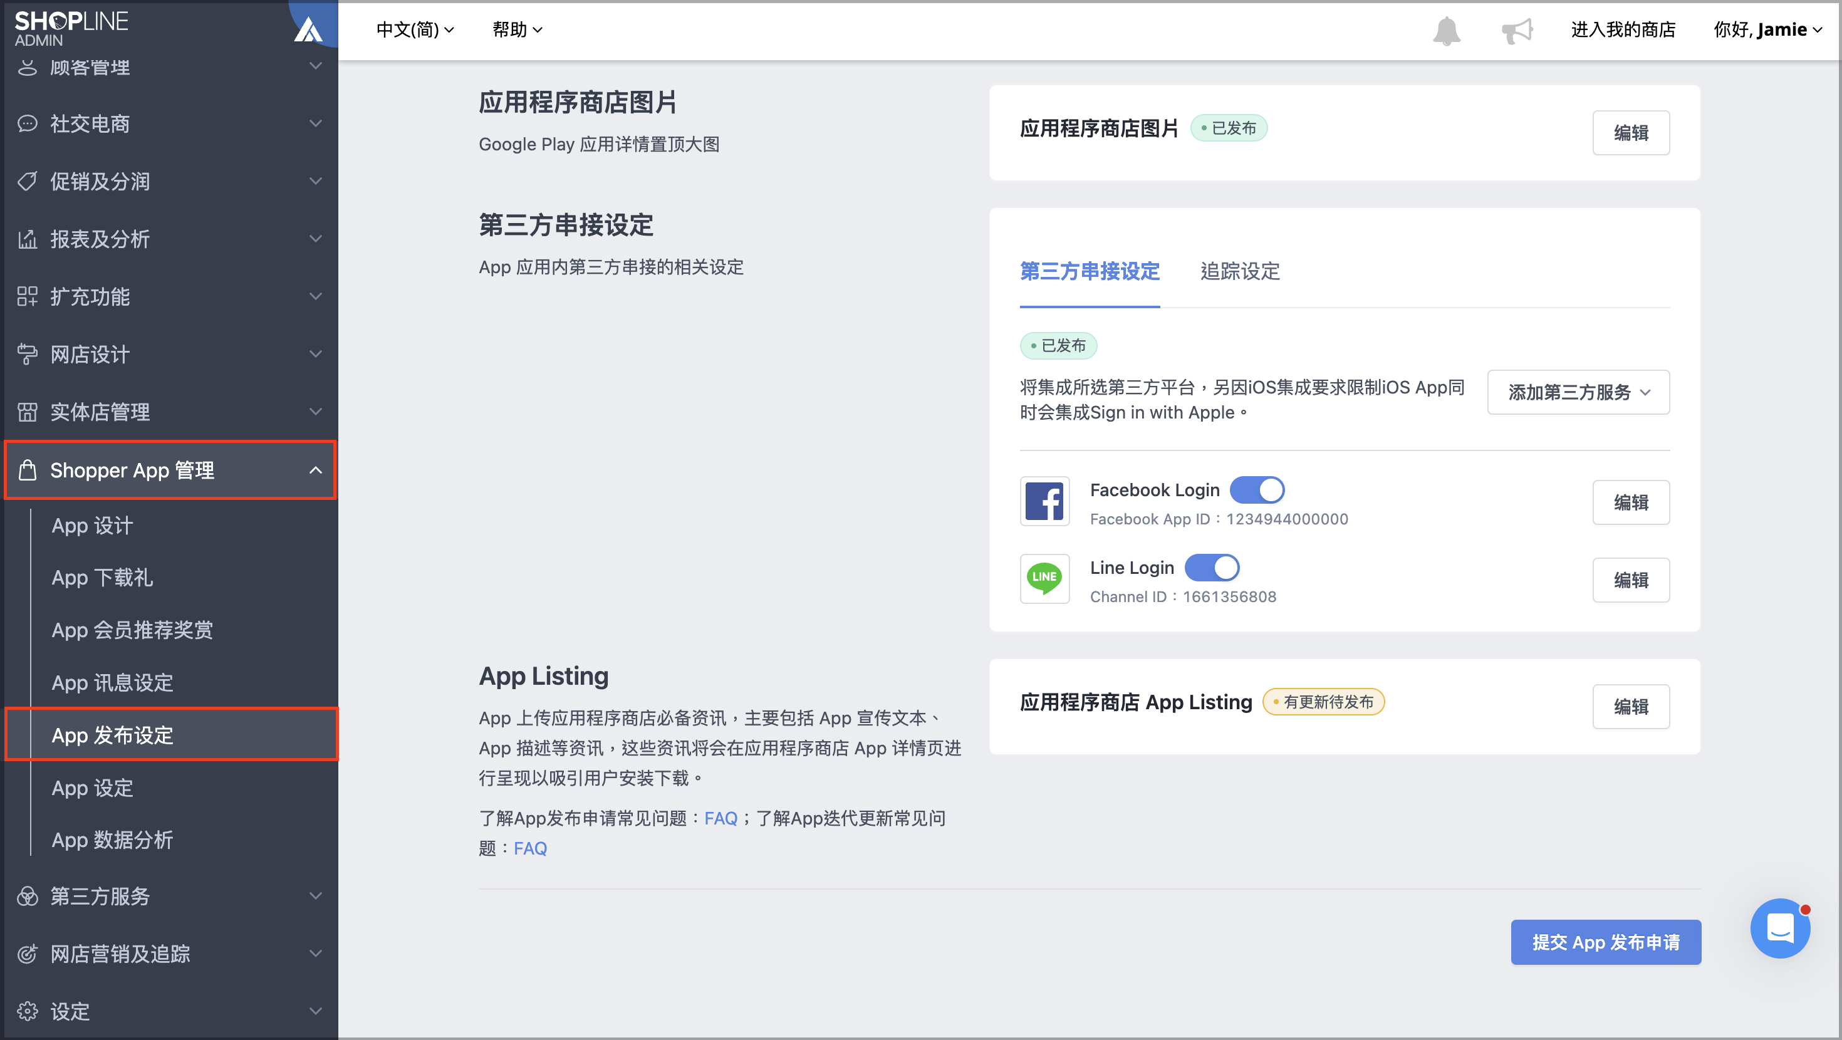Expand the 第三方服务 sidebar menu

point(169,897)
